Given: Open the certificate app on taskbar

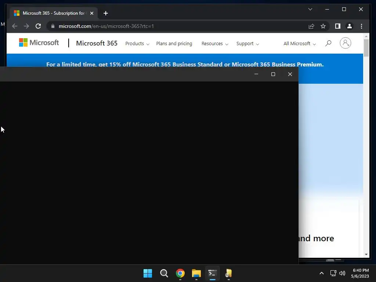Looking at the screenshot, I should click(x=228, y=273).
